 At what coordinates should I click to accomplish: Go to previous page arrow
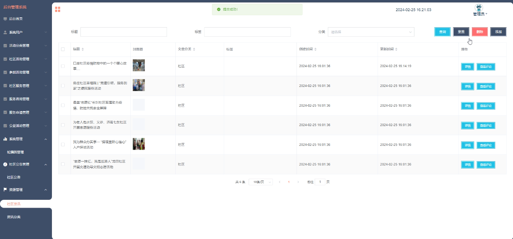coord(280,182)
